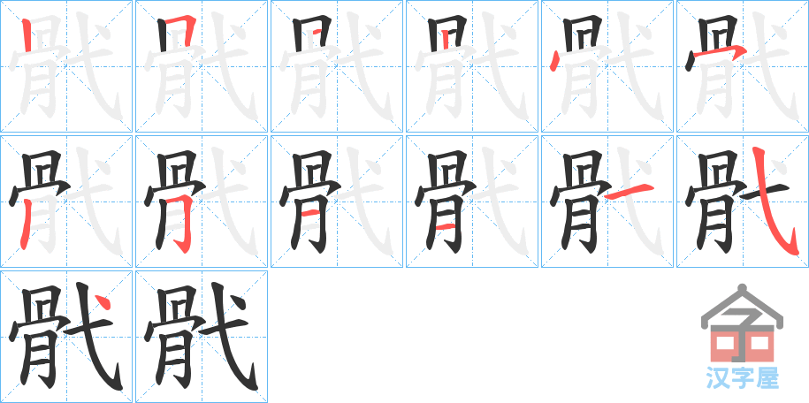Open the tenth stroke step panel
The image size is (809, 403).
click(x=472, y=201)
